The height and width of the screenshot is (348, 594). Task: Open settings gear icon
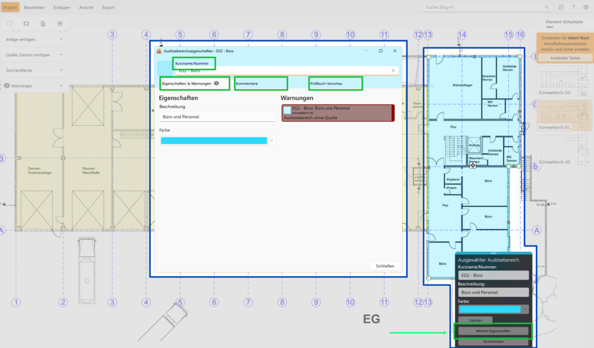click(585, 8)
